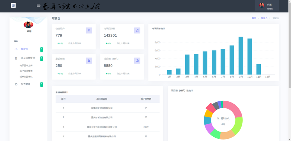Select the 电子回单管理 submenu entry
The image size is (291, 141).
click(26, 71)
